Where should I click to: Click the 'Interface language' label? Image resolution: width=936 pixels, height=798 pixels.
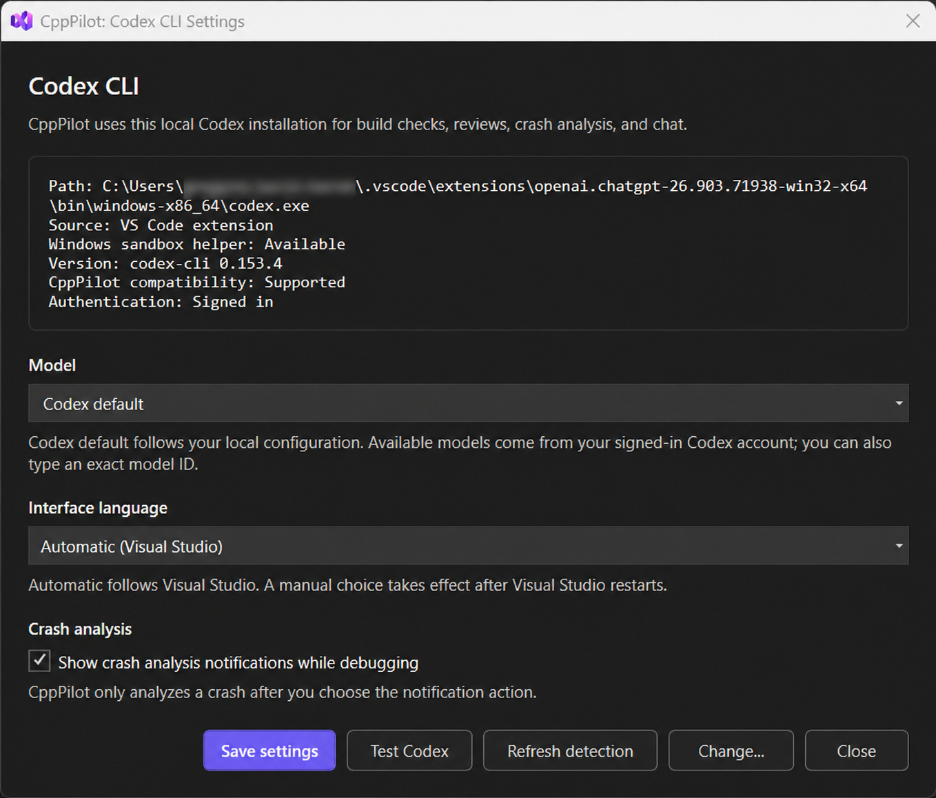(98, 508)
